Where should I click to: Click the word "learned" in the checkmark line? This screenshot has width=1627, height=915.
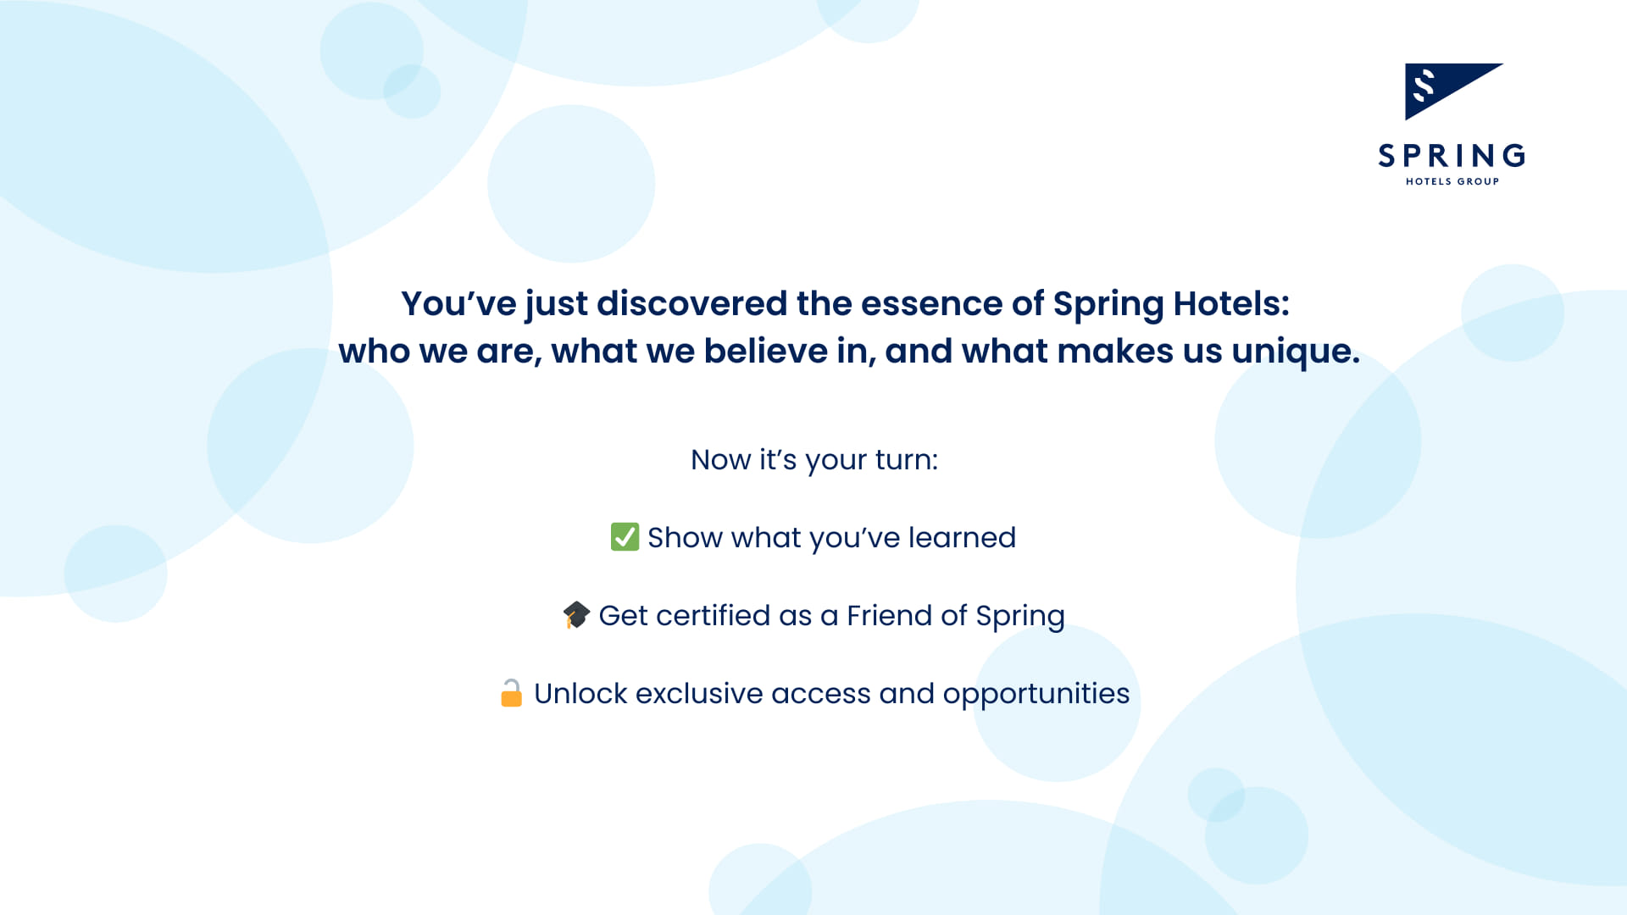click(x=962, y=537)
